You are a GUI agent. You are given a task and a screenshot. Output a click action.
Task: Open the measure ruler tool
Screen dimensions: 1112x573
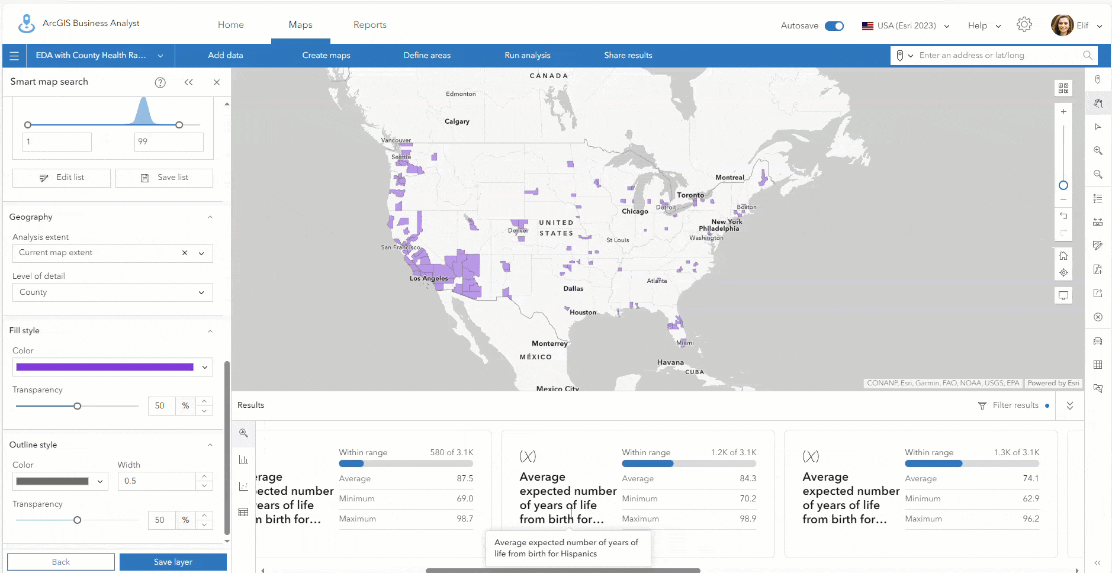(x=1098, y=222)
